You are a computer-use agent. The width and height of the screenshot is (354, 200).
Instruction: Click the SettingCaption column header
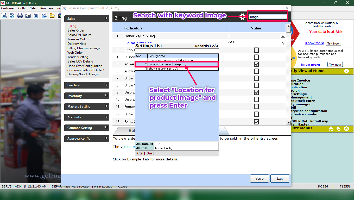(x=183, y=56)
